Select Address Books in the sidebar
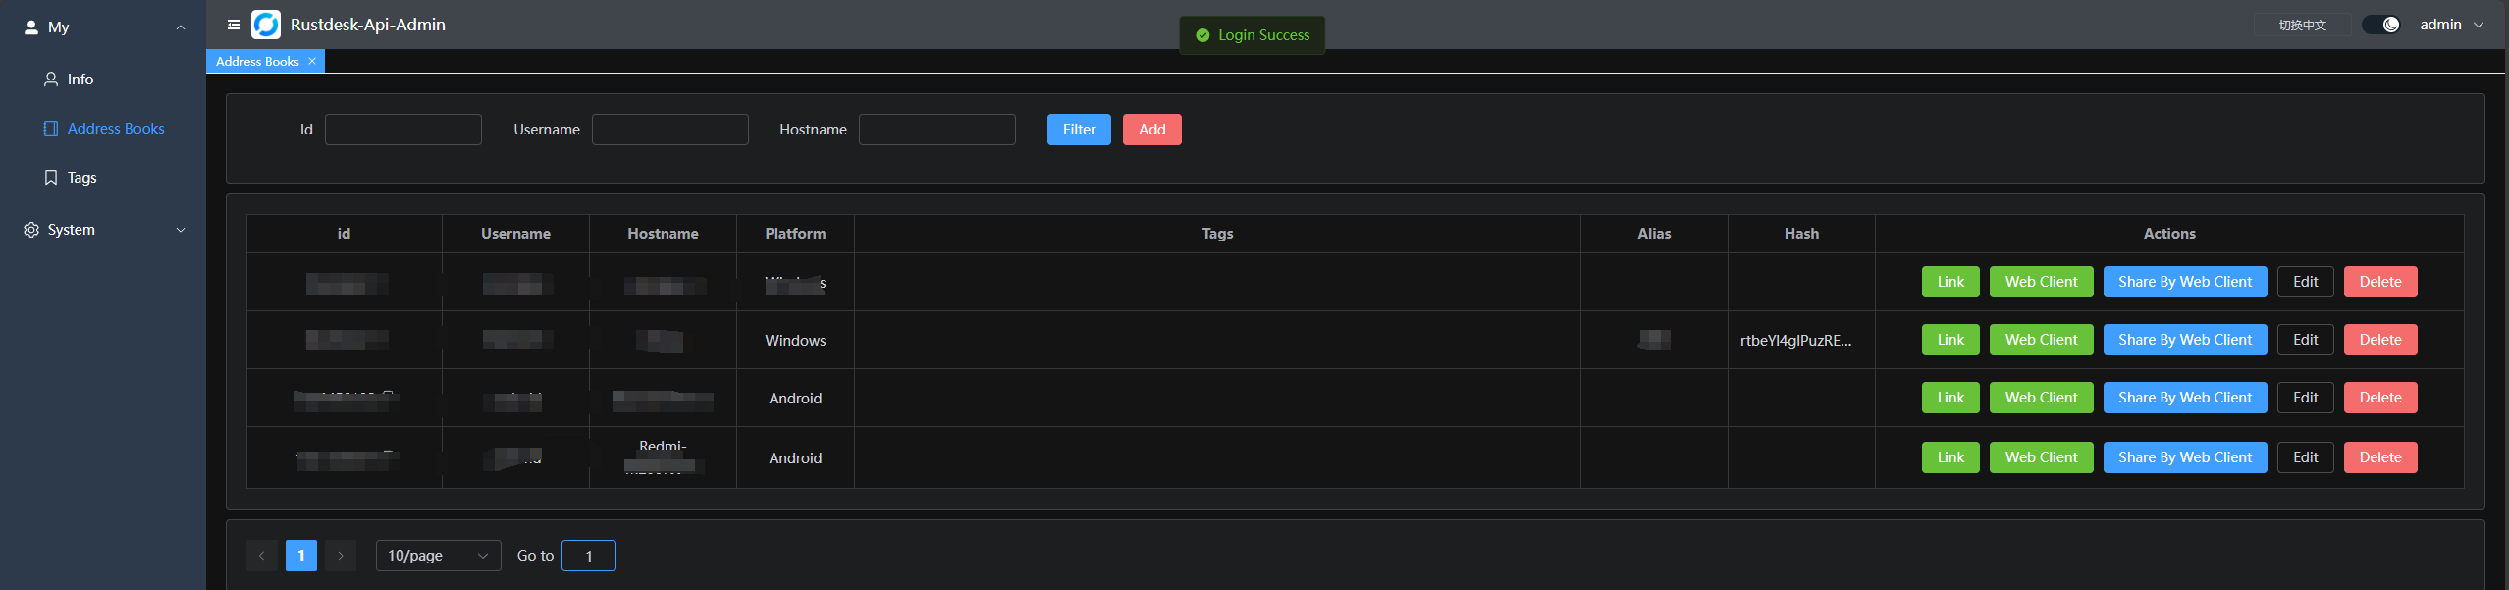The height and width of the screenshot is (590, 2509). pos(115,129)
